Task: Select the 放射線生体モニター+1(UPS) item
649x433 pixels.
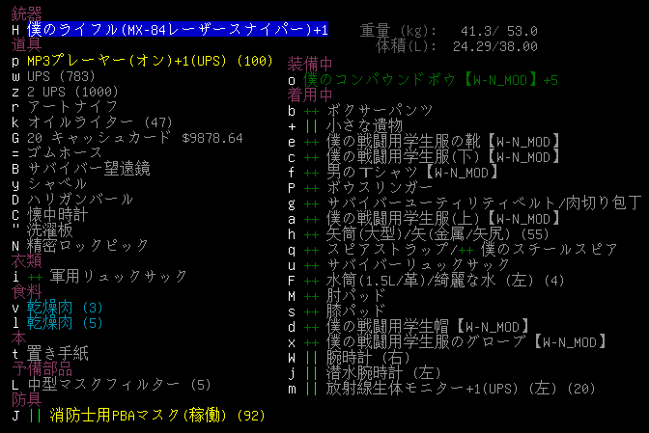Action: point(449,388)
